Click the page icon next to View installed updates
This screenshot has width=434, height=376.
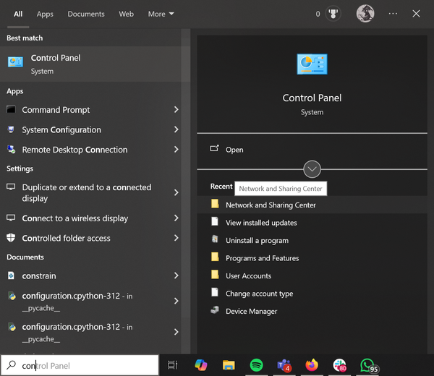tap(215, 221)
